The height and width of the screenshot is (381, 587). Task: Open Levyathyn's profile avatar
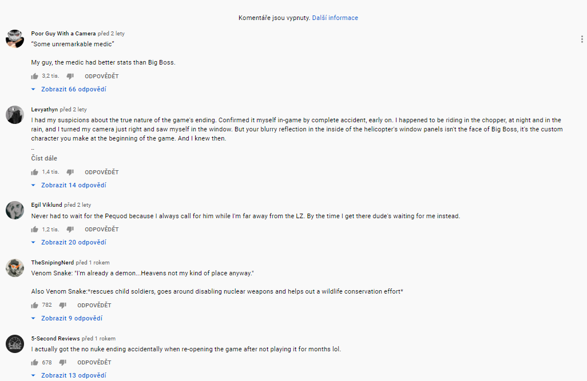coord(15,115)
